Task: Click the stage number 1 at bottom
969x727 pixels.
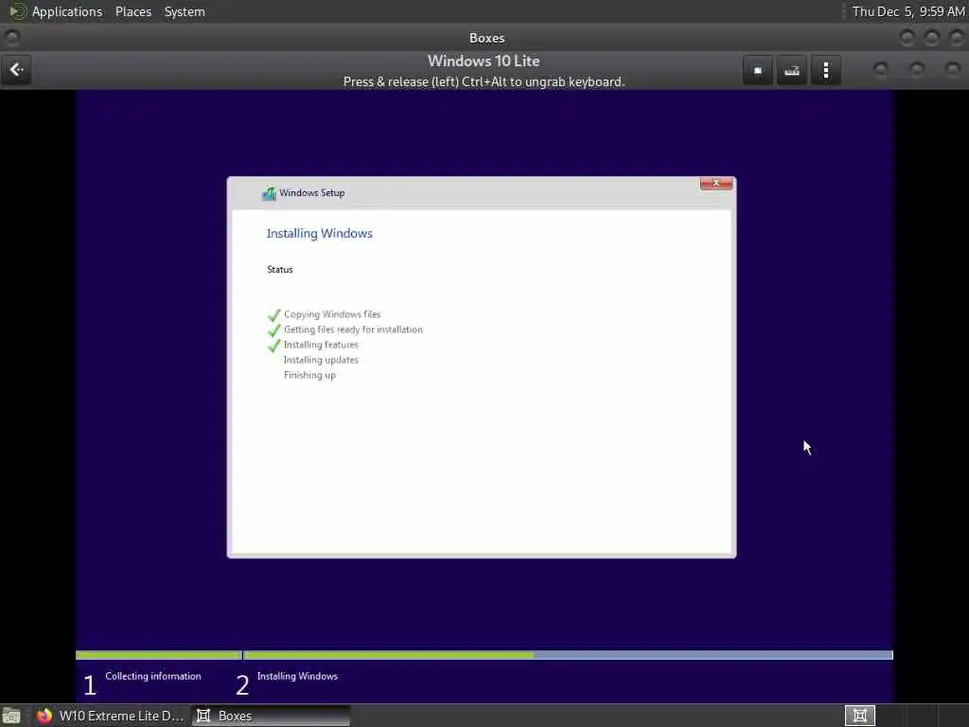Action: point(90,685)
